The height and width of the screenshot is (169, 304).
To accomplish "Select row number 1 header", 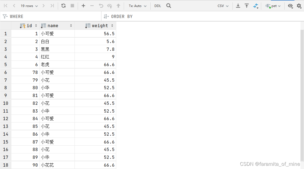I will coord(6,34).
